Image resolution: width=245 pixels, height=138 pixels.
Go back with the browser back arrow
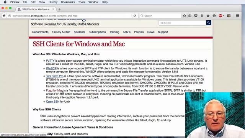click(4, 16)
